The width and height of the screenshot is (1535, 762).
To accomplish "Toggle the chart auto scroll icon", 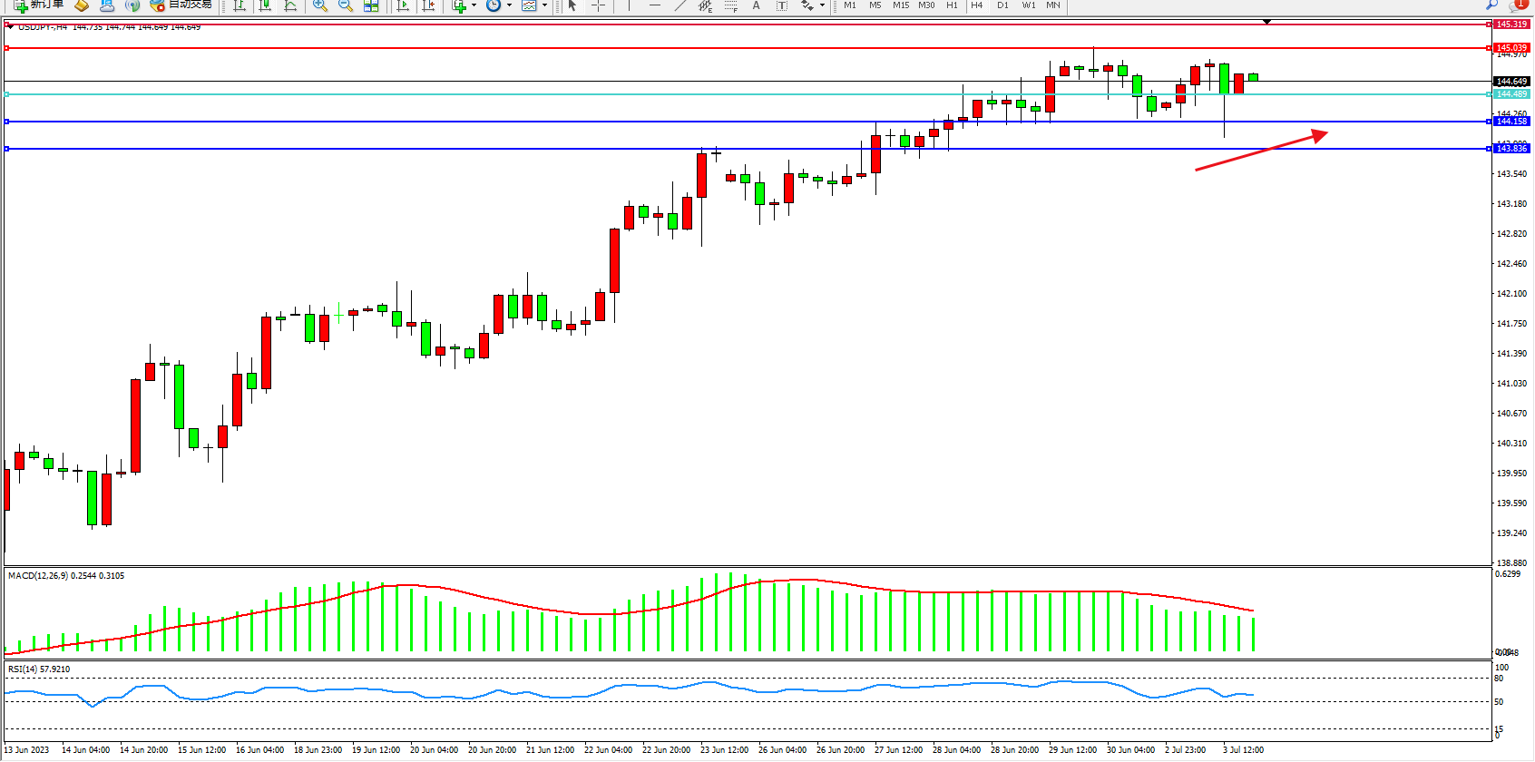I will coord(403,5).
